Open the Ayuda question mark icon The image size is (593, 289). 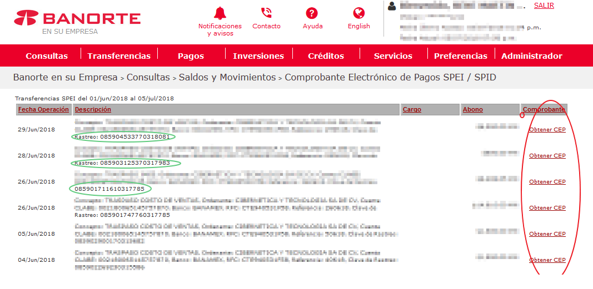tap(312, 13)
